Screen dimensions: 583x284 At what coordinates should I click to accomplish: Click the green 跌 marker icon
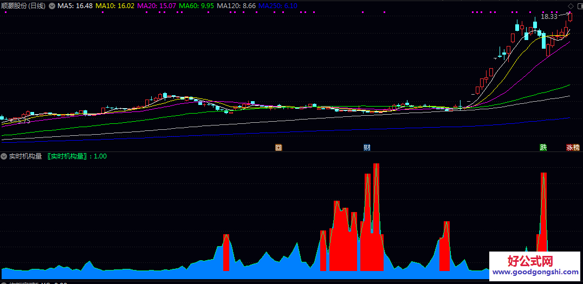point(543,148)
